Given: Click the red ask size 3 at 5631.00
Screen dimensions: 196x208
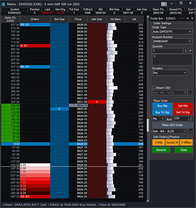Looking at the screenshot, I should (97, 102).
